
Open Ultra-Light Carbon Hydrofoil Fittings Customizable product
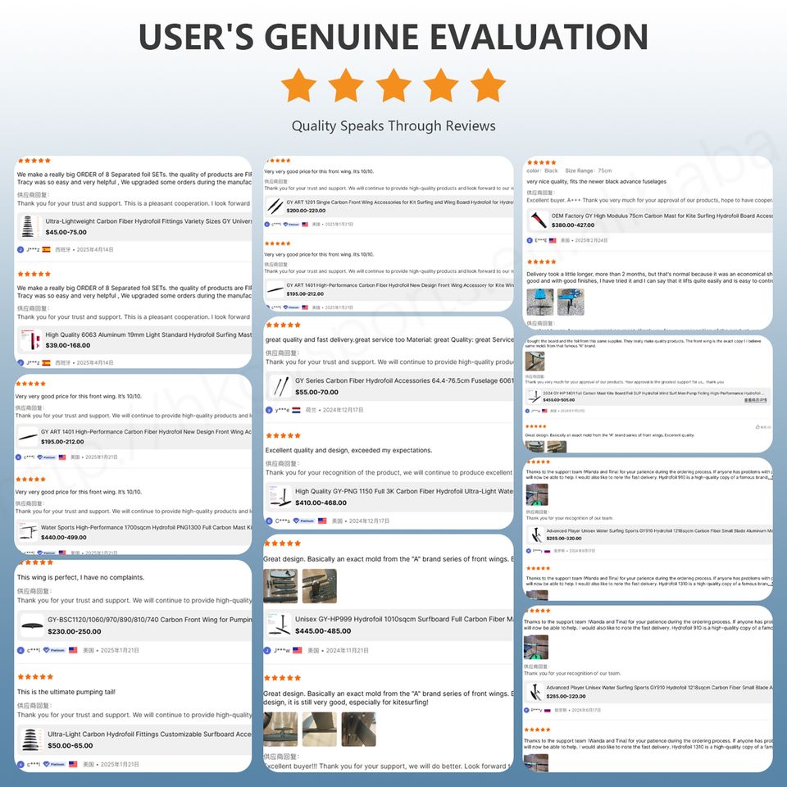pos(149,734)
